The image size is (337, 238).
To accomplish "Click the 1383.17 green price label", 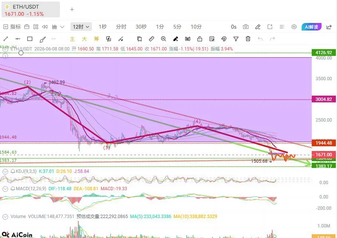I will (324, 166).
